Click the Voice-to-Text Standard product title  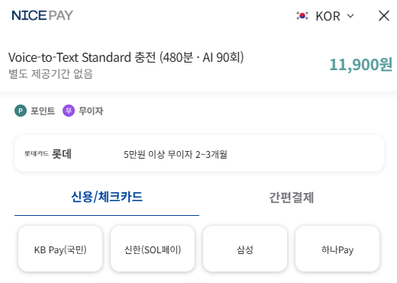point(126,57)
